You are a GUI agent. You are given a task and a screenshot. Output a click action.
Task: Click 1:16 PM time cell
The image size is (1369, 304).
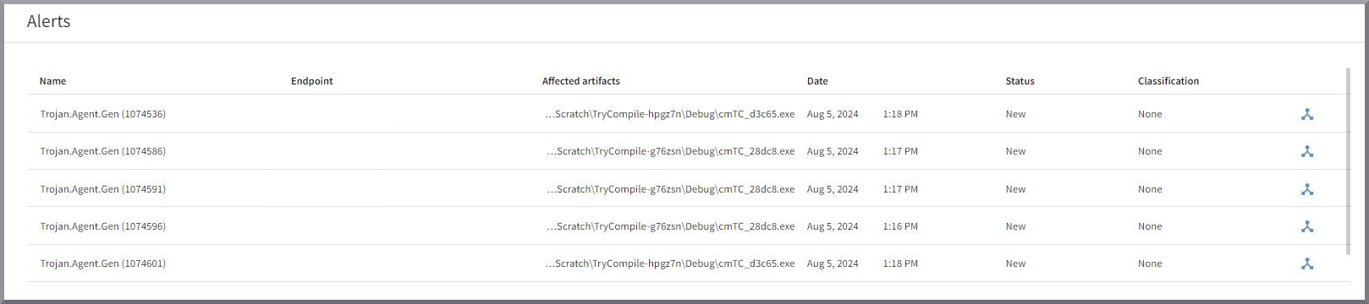[x=900, y=226]
